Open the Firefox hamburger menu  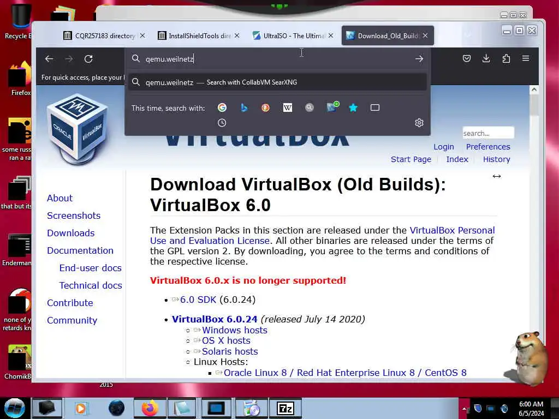click(x=526, y=58)
